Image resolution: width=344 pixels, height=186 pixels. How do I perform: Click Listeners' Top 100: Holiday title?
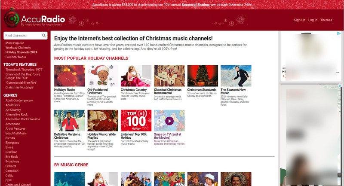click(x=134, y=136)
